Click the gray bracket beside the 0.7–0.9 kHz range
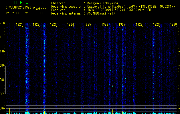The height and width of the screenshot is (114, 180). click(5, 80)
